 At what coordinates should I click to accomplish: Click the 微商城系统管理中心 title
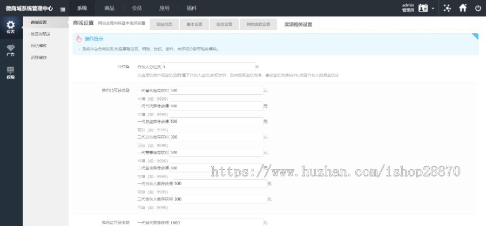pyautogui.click(x=29, y=9)
